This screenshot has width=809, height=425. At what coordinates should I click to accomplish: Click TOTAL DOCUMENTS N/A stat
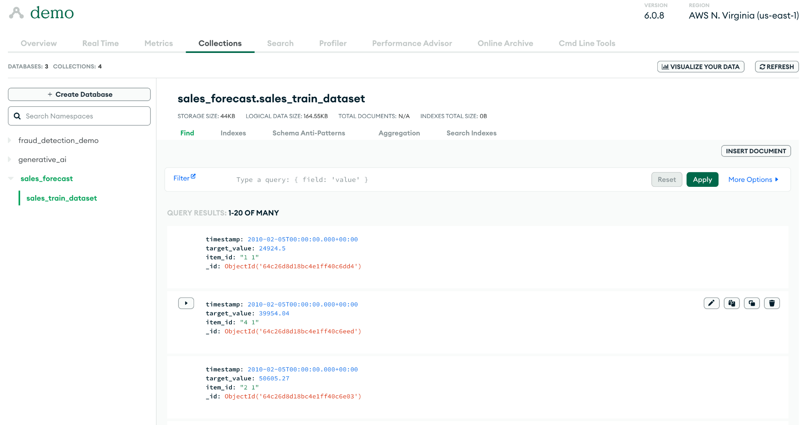click(374, 116)
